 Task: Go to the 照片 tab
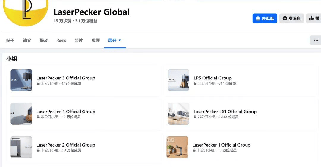click(x=79, y=40)
